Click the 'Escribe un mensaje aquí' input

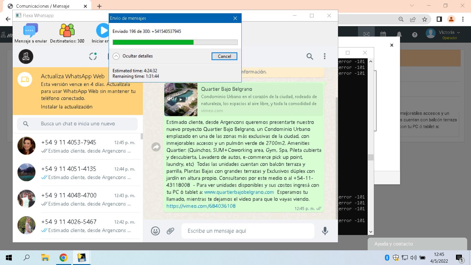click(x=248, y=231)
